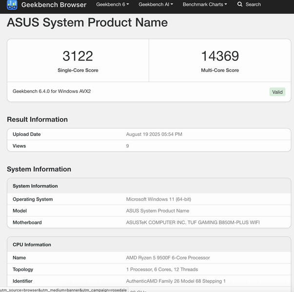Expand the Geekbench AI dropdown menu
Viewport: 294px width, 292px height.
(156, 4)
